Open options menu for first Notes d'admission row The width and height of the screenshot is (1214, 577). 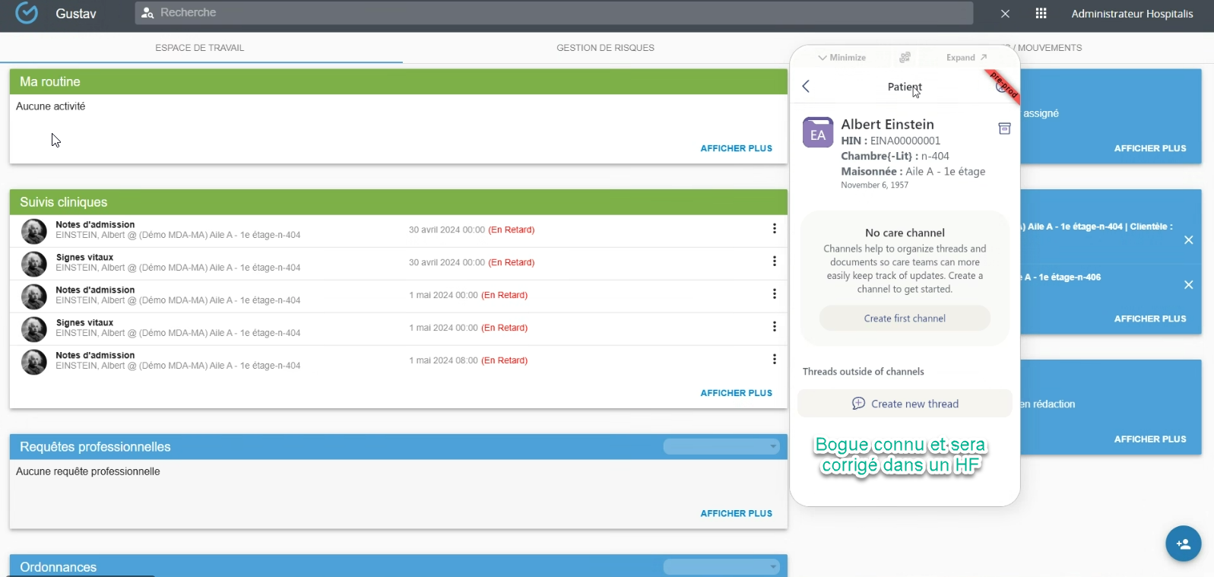pos(774,229)
